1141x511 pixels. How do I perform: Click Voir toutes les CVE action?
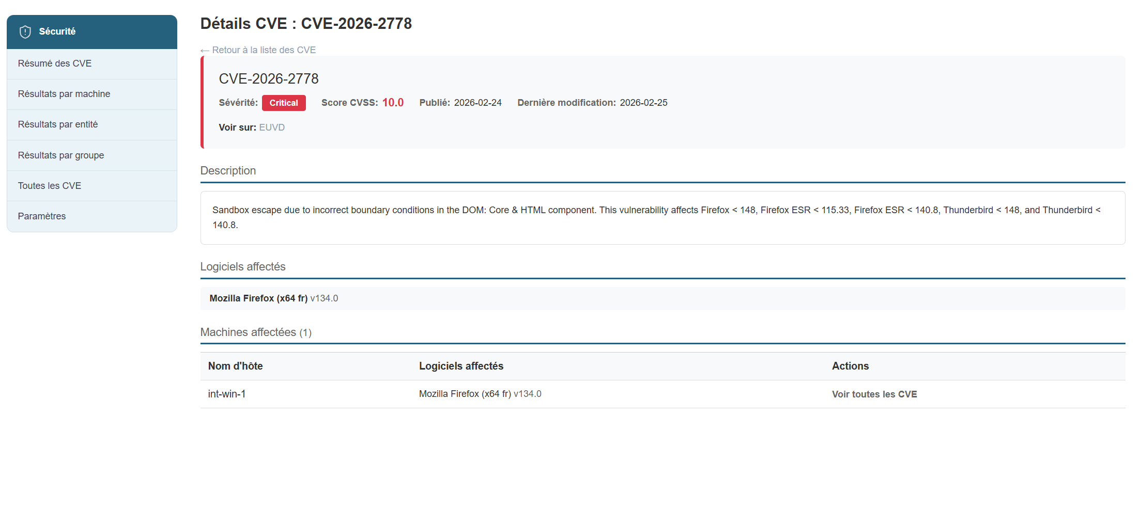874,394
